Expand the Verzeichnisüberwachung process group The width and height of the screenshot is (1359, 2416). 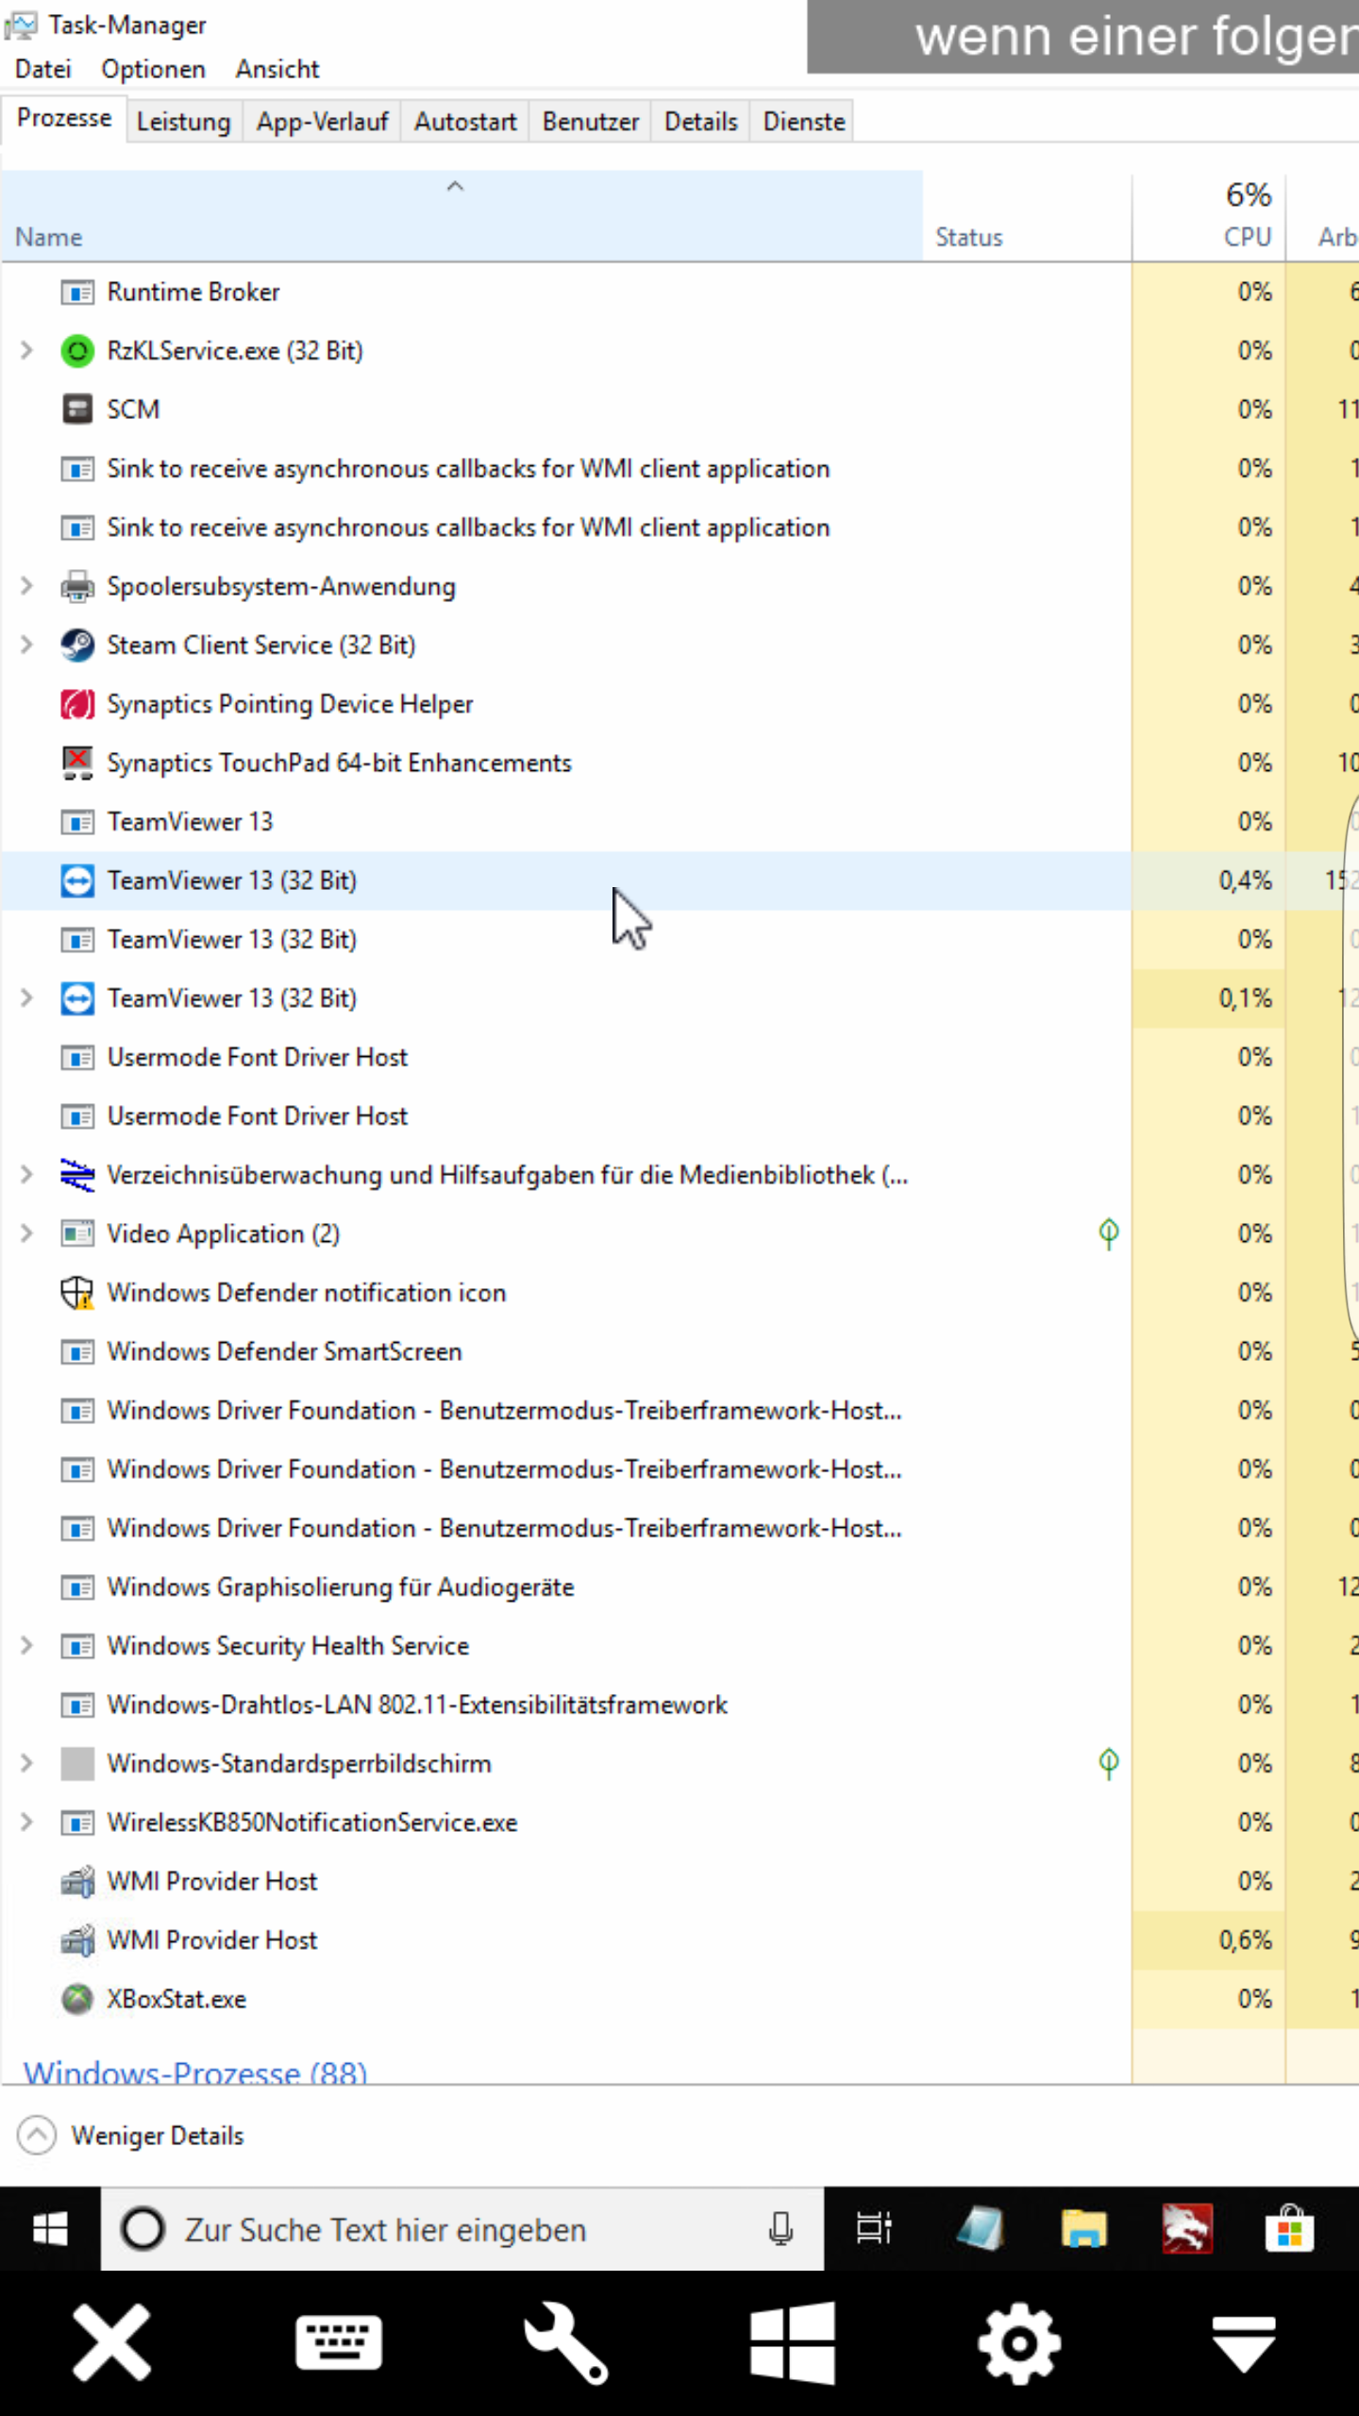coord(26,1175)
